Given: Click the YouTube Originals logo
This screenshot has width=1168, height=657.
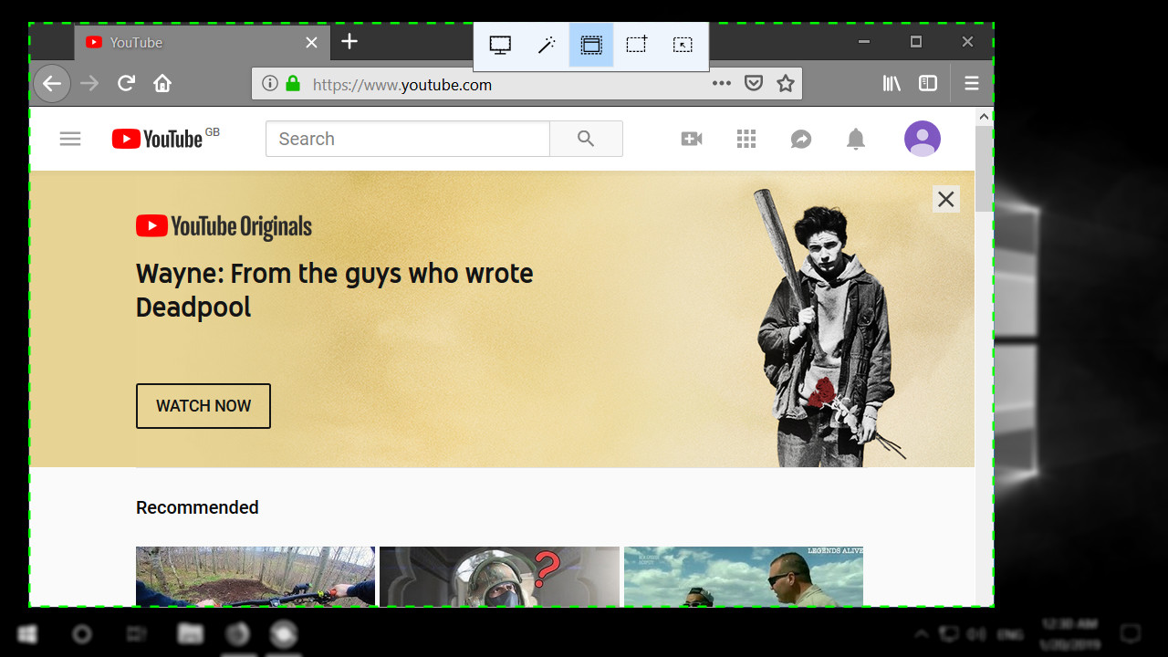Looking at the screenshot, I should click(224, 227).
